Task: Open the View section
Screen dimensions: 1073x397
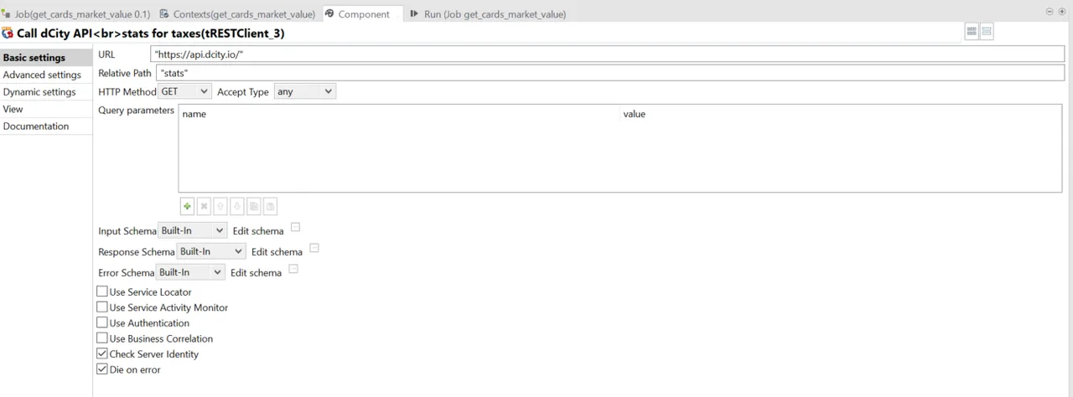Action: [45, 109]
